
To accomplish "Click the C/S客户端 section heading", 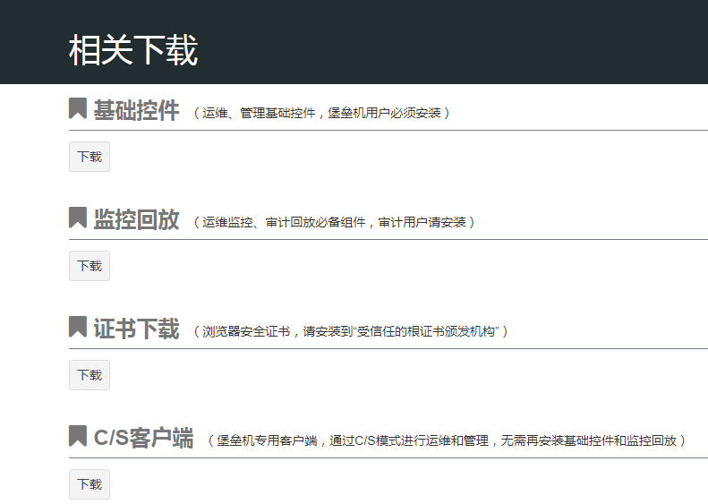I will click(x=143, y=439).
